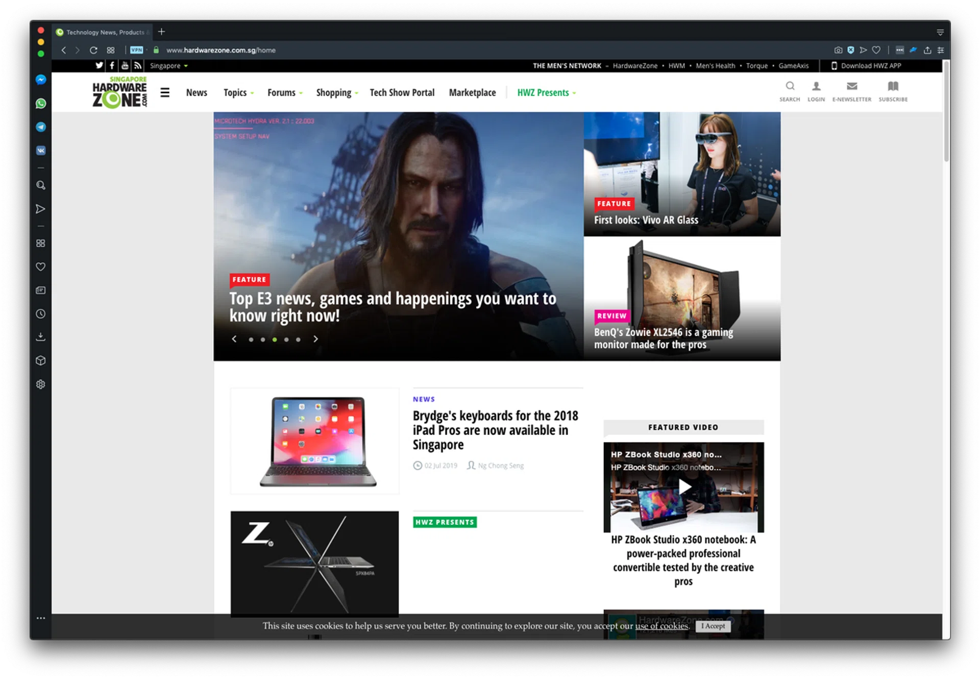980x679 pixels.
Task: Open Messenger in the Opera sidebar
Action: point(41,80)
